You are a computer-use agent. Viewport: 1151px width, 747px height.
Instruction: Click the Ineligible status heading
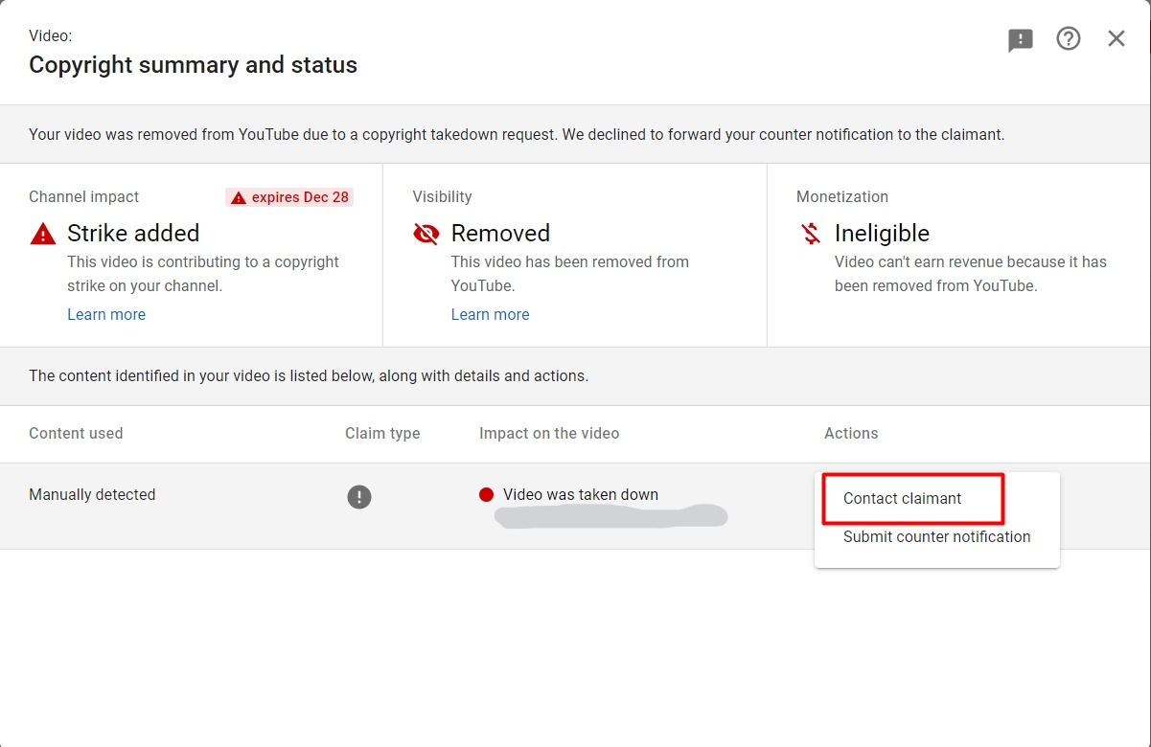[882, 234]
